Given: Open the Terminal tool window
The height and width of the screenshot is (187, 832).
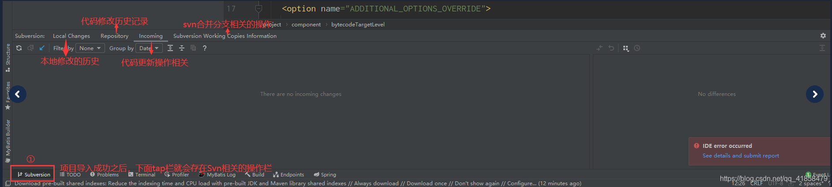Looking at the screenshot, I should [142, 175].
